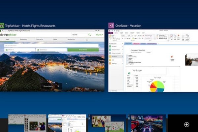Click the TripAdvisor Search field

coord(80,35)
